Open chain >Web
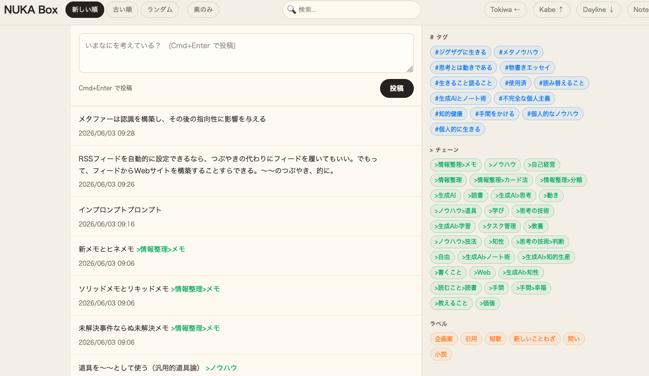649x376 pixels. coord(482,273)
